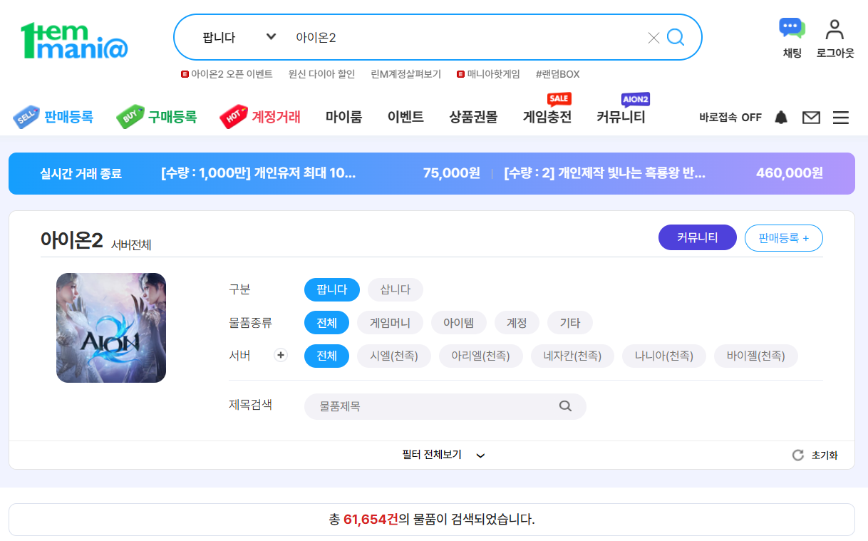Open #랜덤BOX link
The width and height of the screenshot is (868, 541).
(x=558, y=74)
